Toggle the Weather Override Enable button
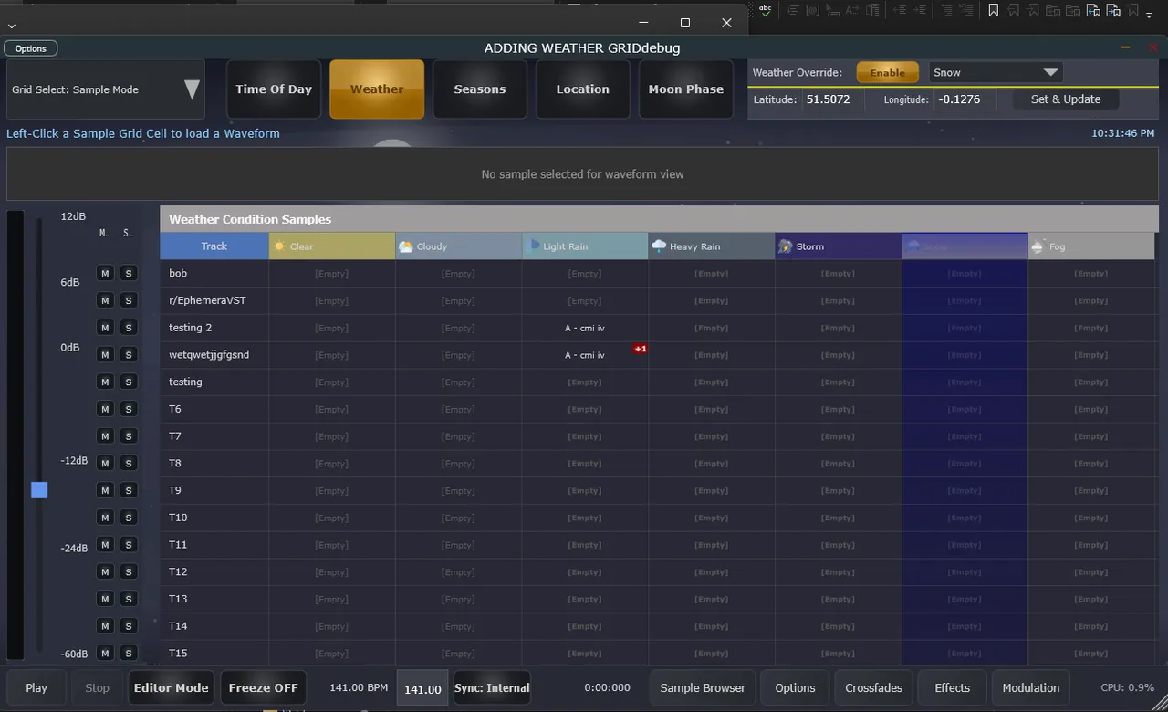Viewport: 1168px width, 712px height. [887, 73]
